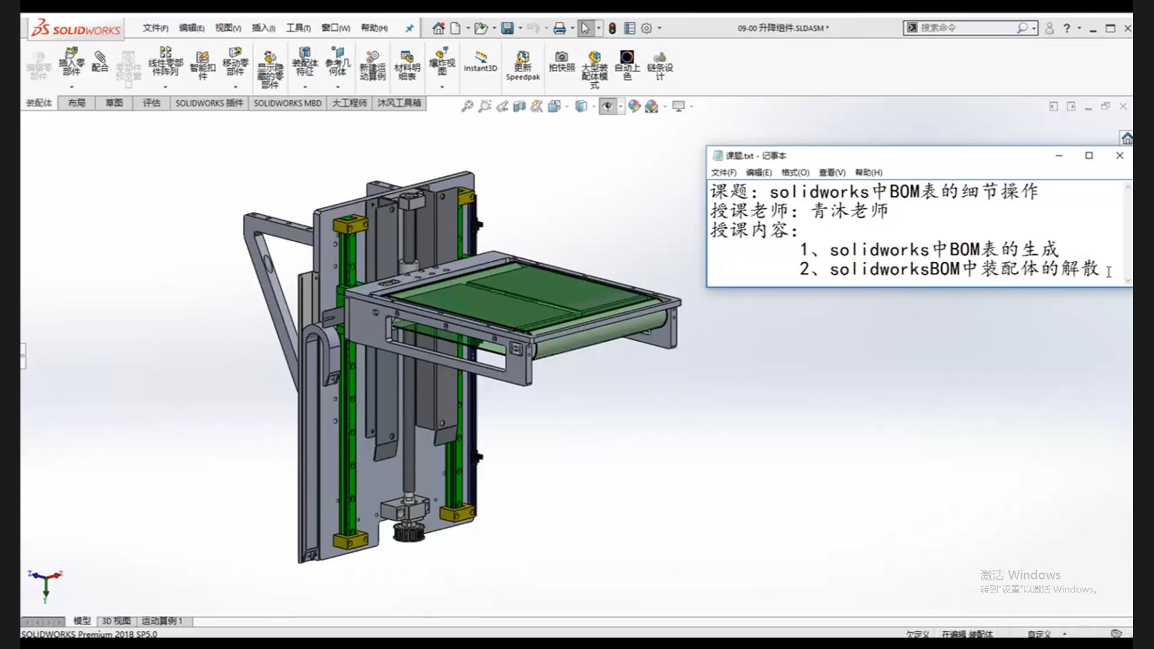Open the 插入(I) menu in SolidWorks

click(x=263, y=28)
